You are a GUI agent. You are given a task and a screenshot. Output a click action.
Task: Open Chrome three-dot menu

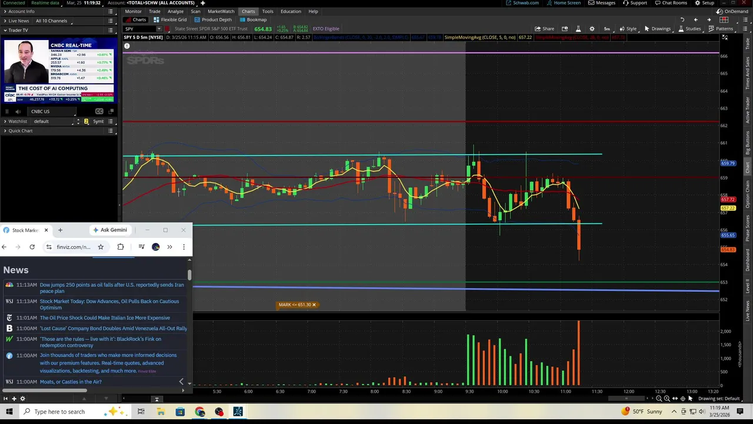point(184,247)
